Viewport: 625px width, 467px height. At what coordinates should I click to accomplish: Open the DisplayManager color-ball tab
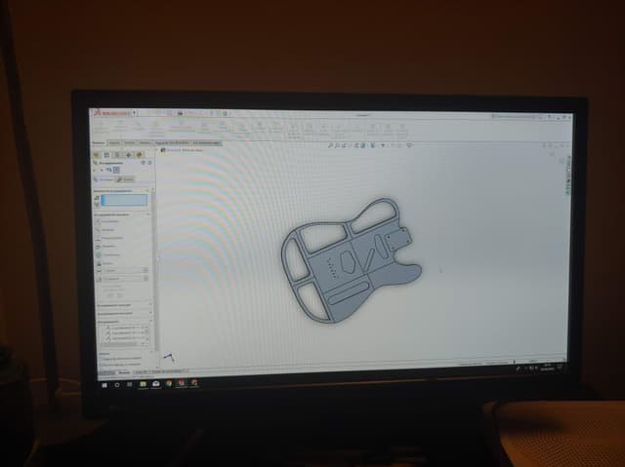coord(139,155)
